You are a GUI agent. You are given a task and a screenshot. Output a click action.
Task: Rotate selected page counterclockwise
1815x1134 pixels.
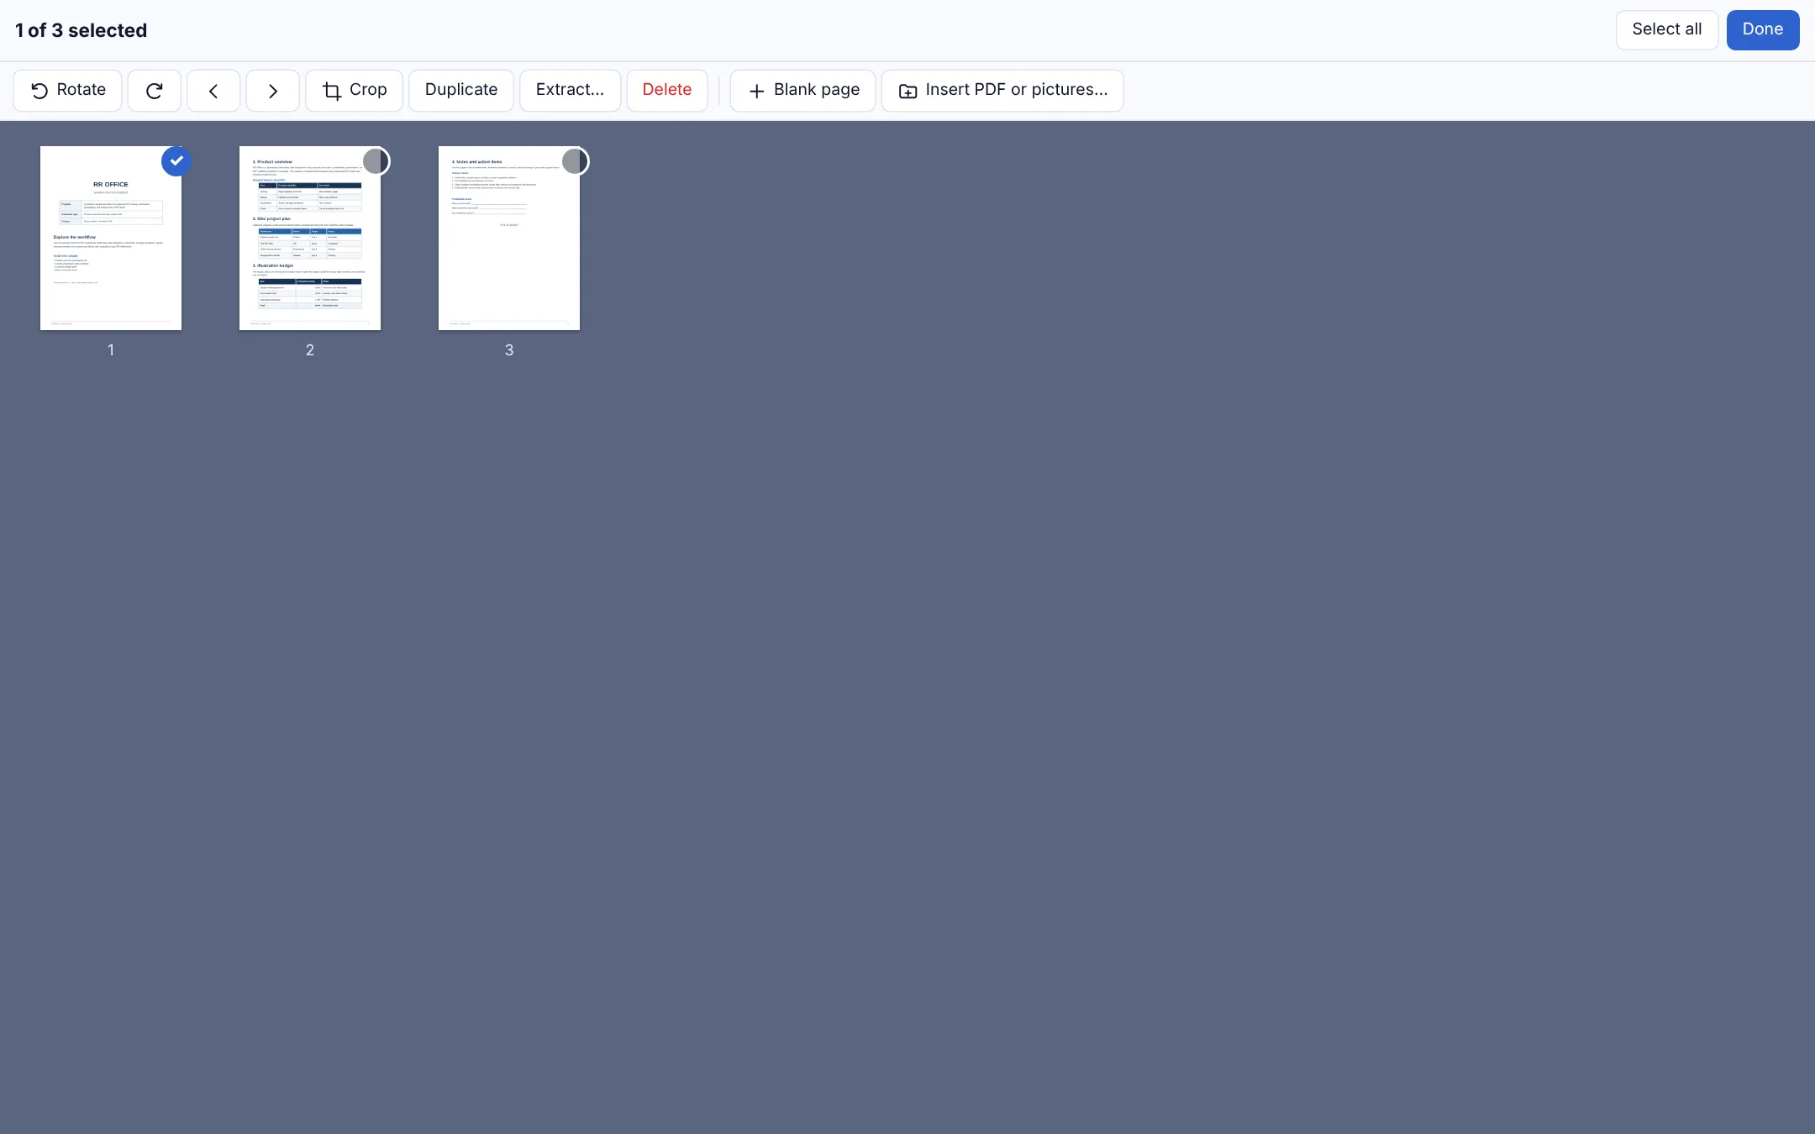(x=67, y=90)
